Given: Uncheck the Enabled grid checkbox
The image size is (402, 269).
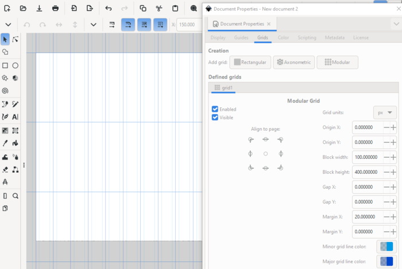Looking at the screenshot, I should [215, 109].
